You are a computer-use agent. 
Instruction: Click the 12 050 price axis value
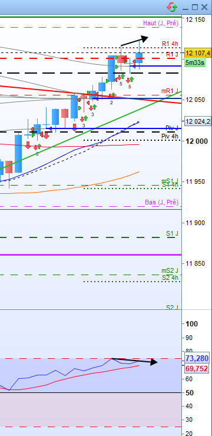[x=195, y=100]
